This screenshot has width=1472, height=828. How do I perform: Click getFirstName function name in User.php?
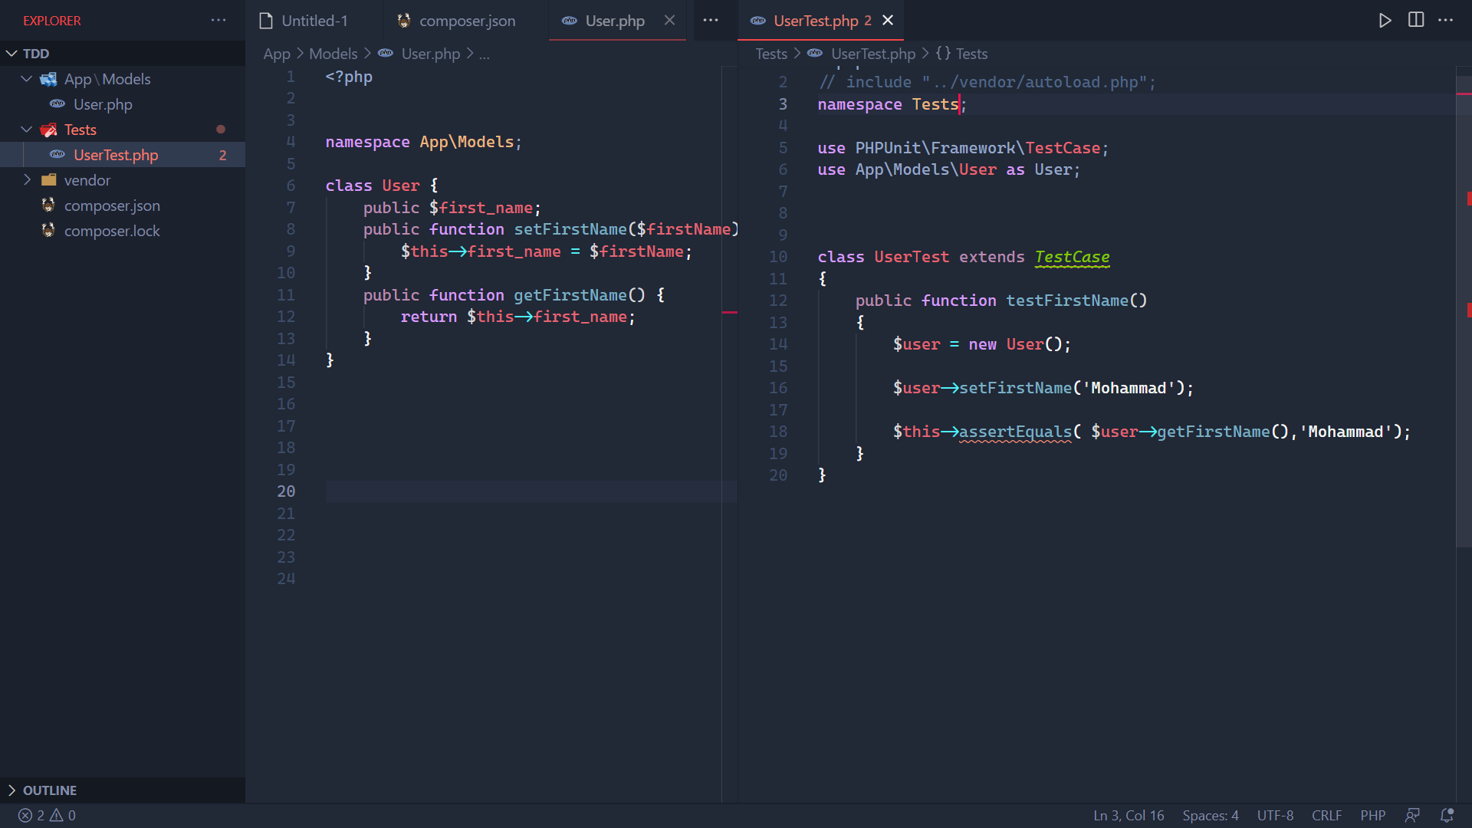point(570,295)
